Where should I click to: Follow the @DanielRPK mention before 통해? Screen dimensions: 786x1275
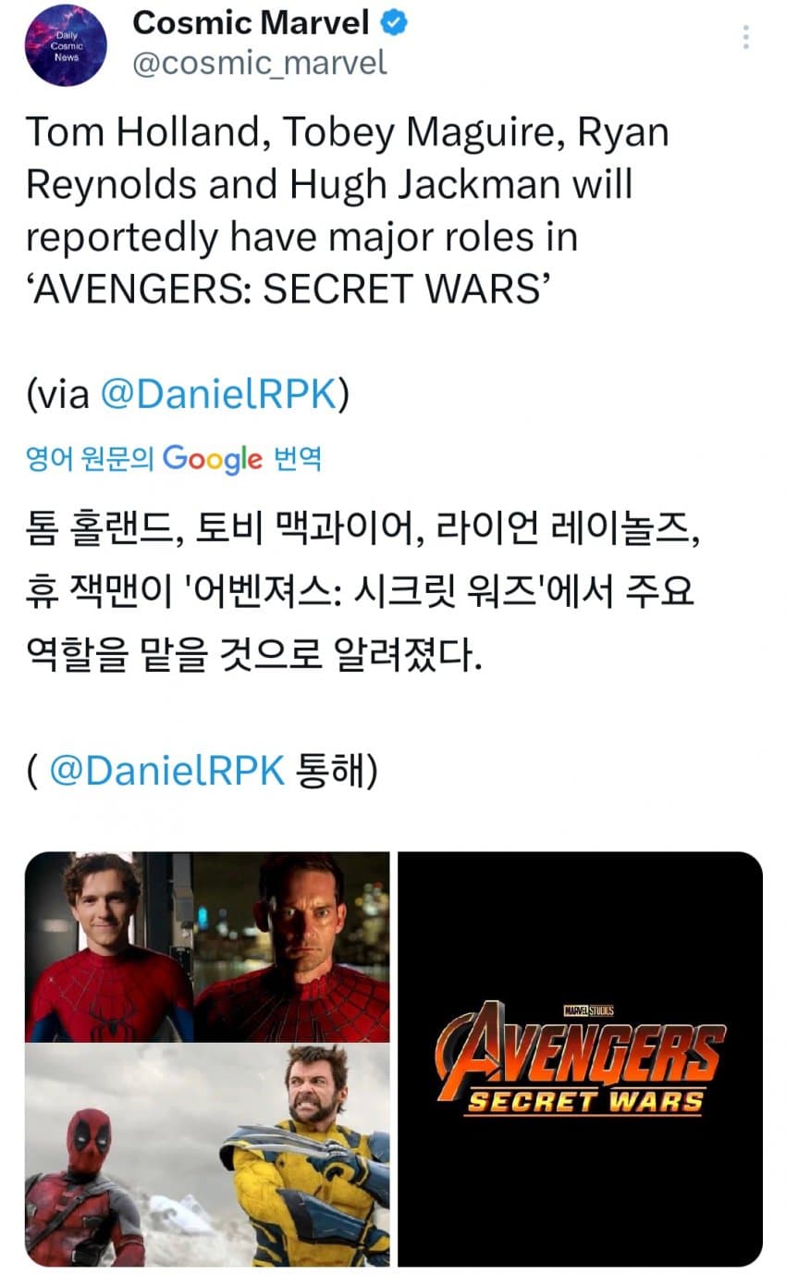pyautogui.click(x=166, y=770)
